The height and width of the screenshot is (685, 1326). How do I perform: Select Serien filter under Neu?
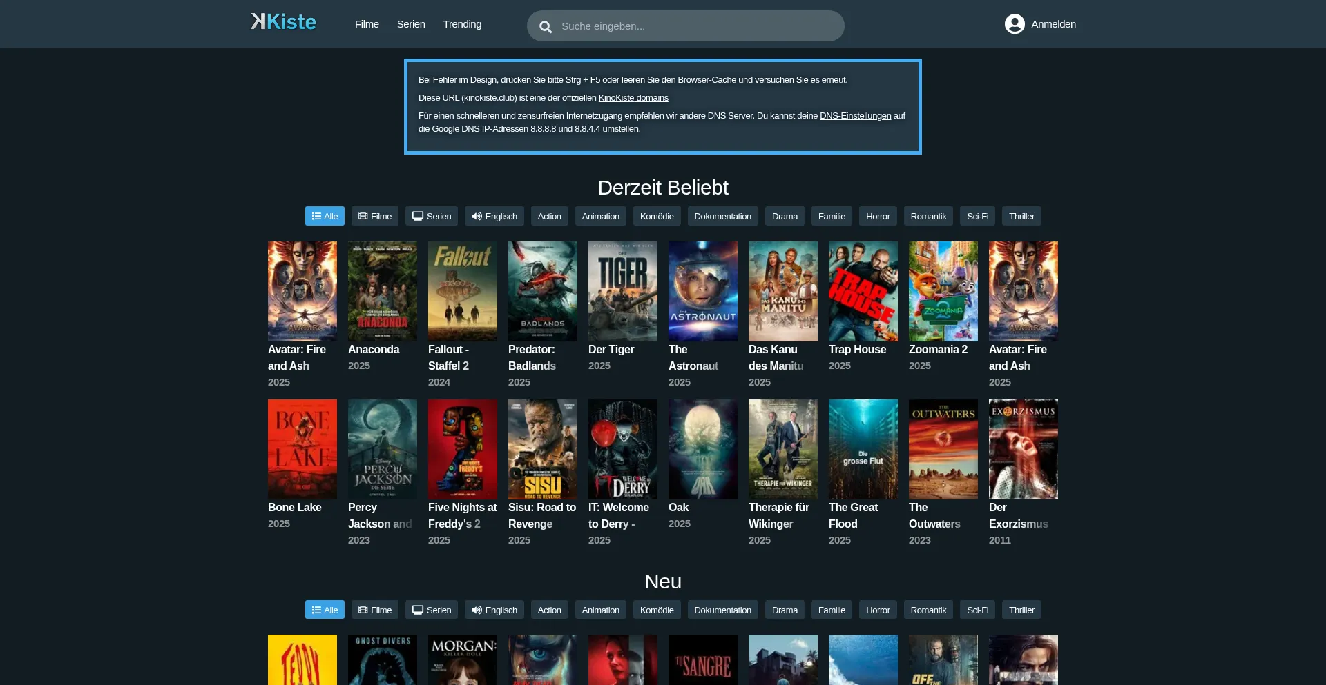tap(432, 610)
